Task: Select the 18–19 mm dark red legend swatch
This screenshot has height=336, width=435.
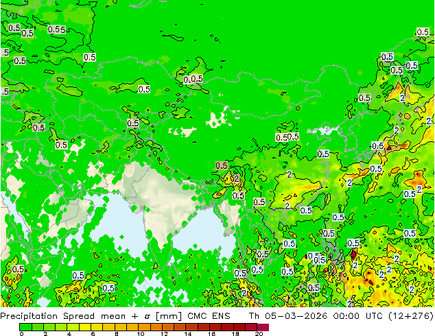Action: pos(239,327)
